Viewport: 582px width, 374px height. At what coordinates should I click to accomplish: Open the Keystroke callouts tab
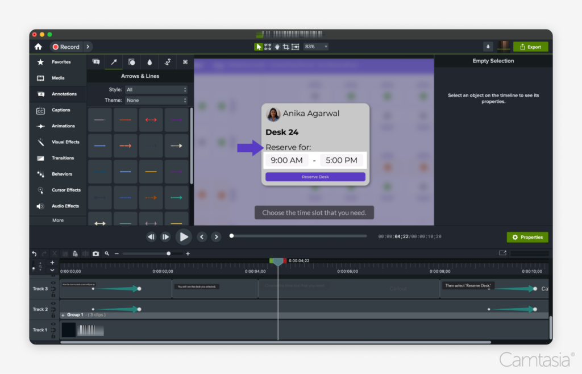(185, 62)
